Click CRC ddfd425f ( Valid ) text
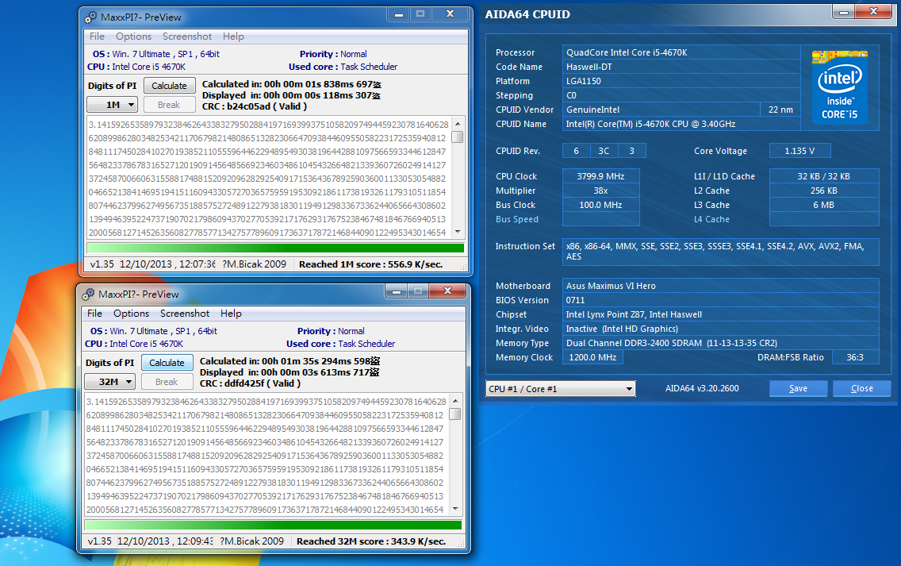 click(x=250, y=383)
